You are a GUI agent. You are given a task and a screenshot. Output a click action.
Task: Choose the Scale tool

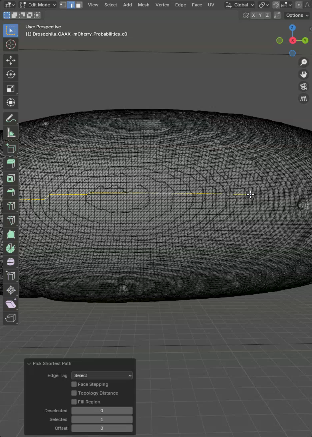tap(11, 88)
